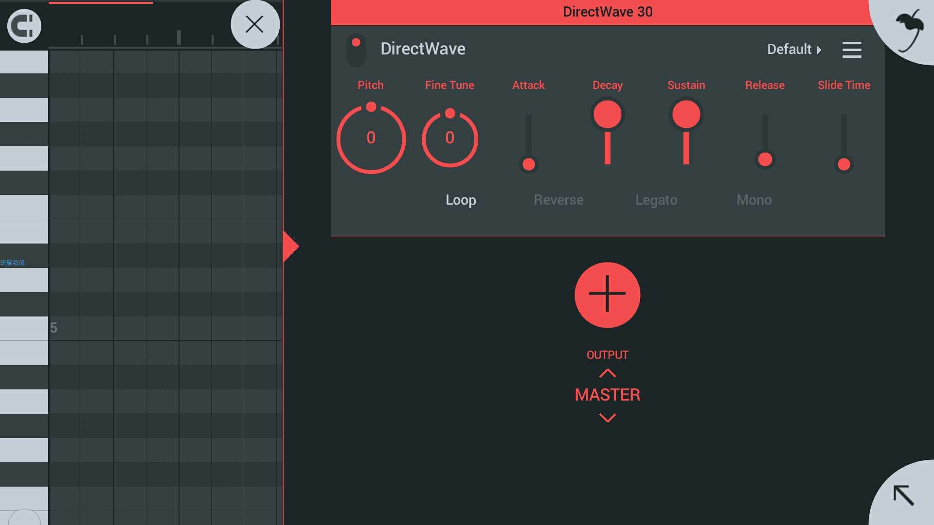Click the Slide Time slider handle
The image size is (934, 525).
(x=844, y=164)
